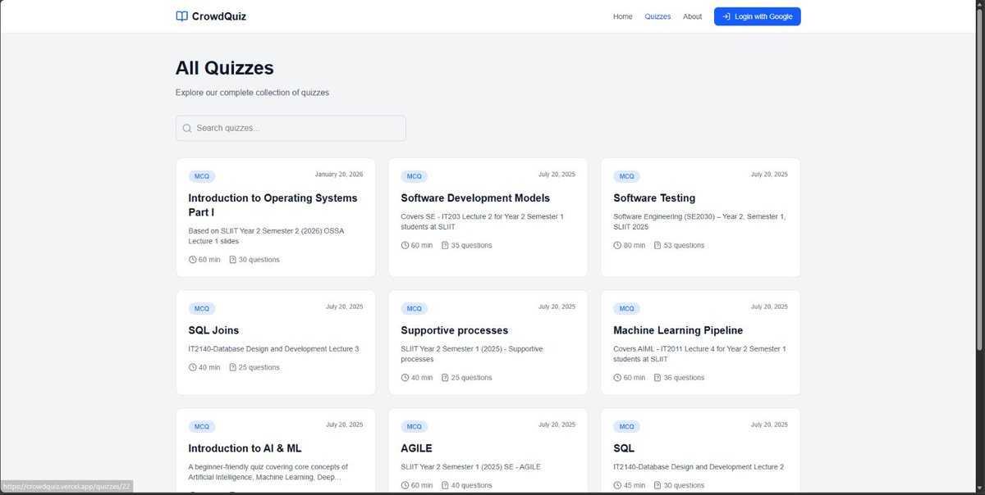Click the clock icon on Supportive processes card
The image size is (985, 495).
point(405,378)
